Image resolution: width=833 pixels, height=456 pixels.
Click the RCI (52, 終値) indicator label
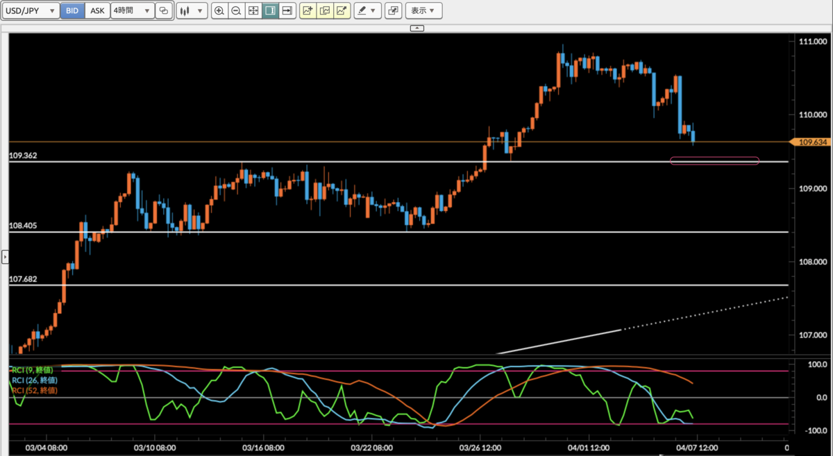click(33, 390)
